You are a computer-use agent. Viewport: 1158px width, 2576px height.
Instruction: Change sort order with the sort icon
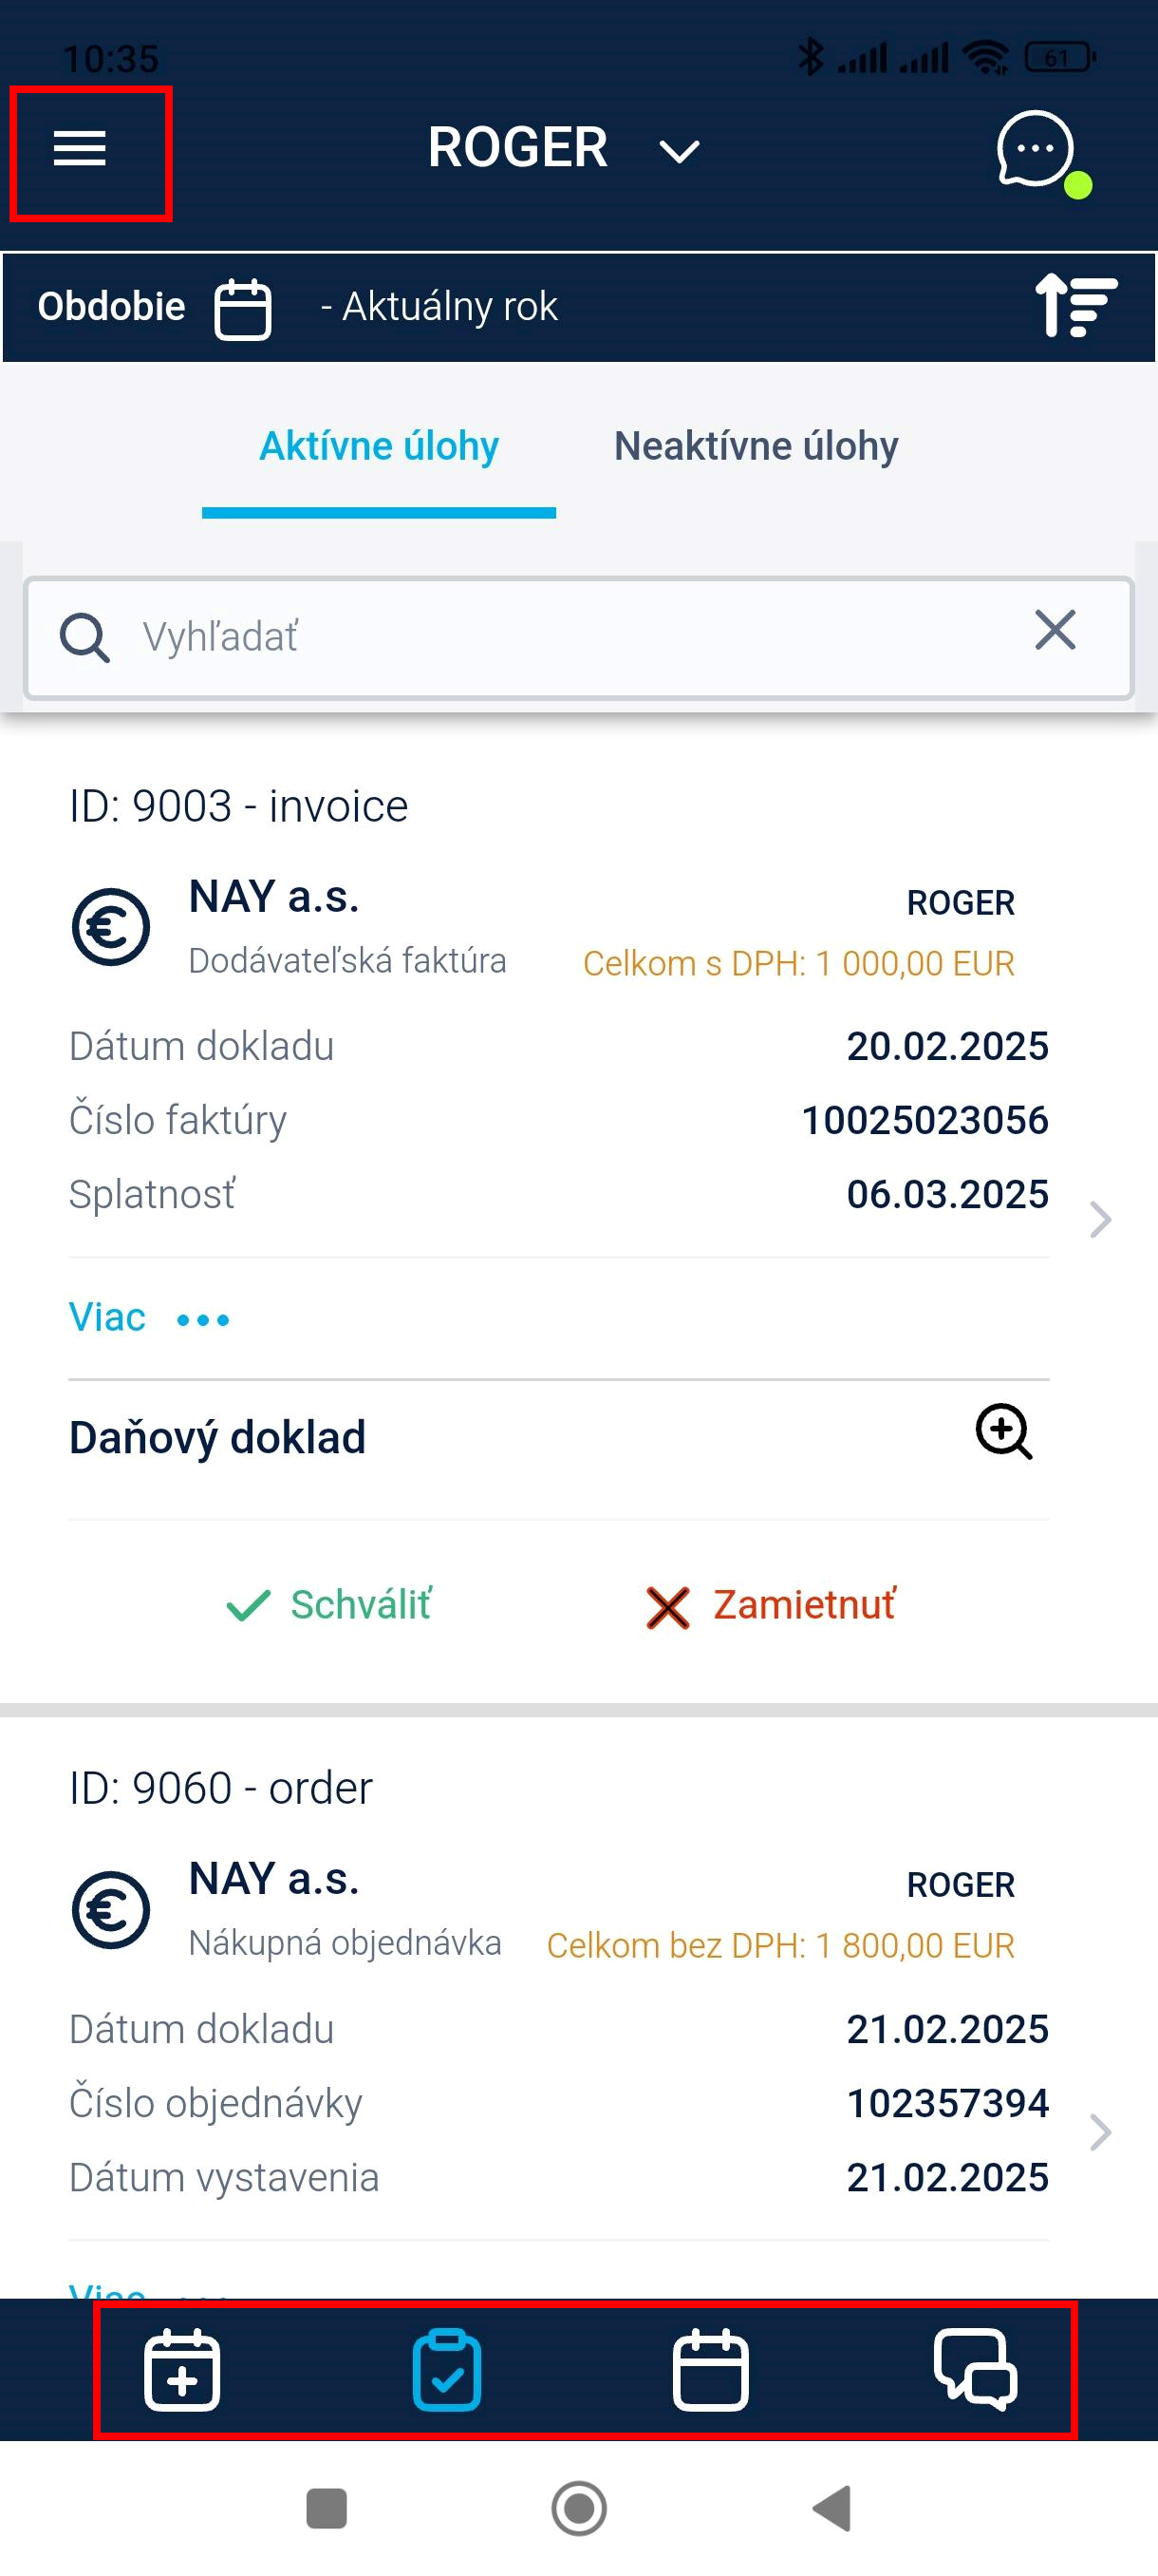click(x=1075, y=305)
